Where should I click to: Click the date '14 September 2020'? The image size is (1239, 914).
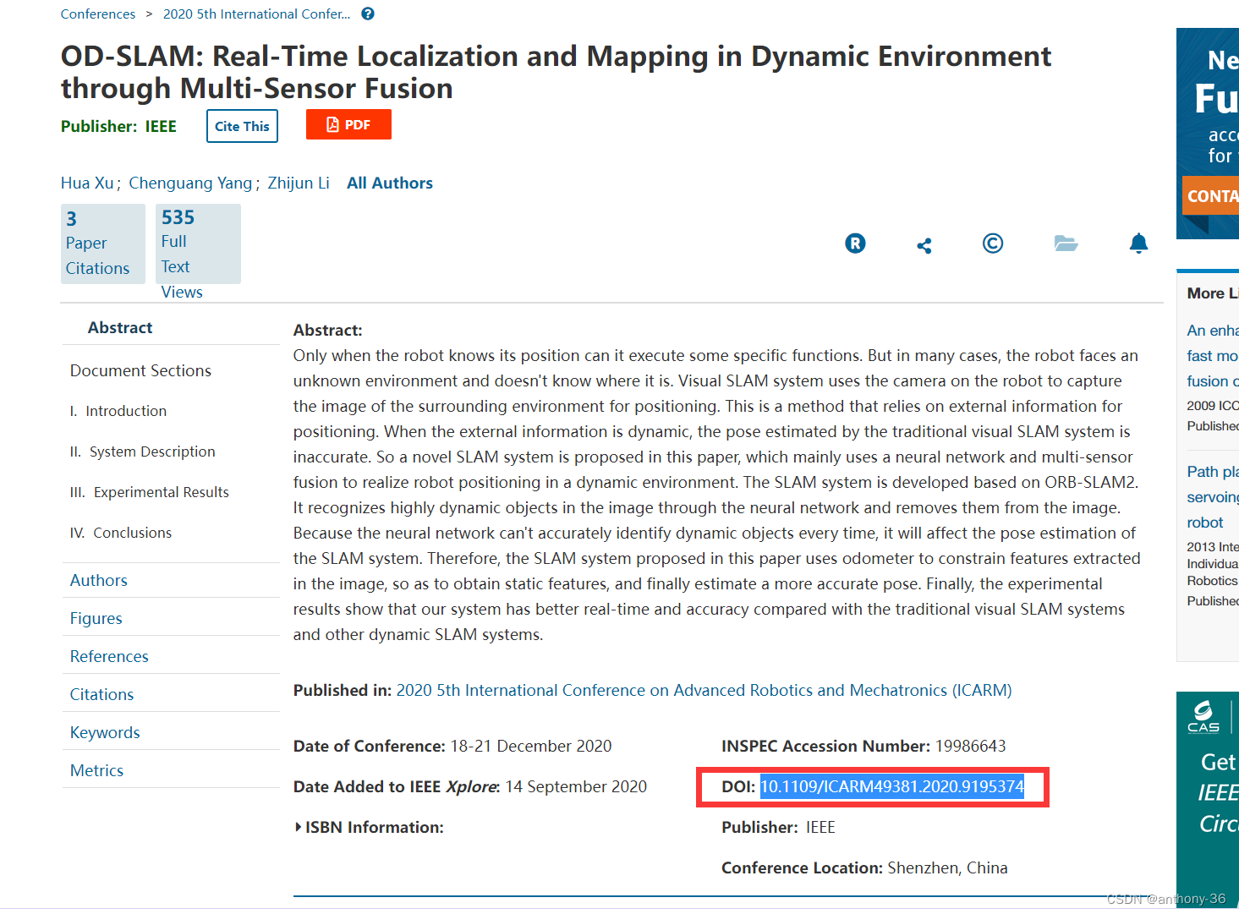(576, 786)
